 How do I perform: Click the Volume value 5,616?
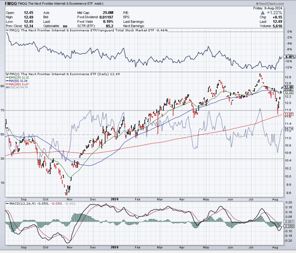(277, 26)
